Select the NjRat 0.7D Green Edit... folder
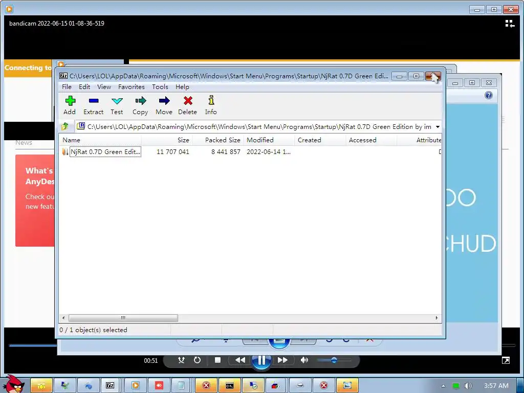 click(x=105, y=151)
